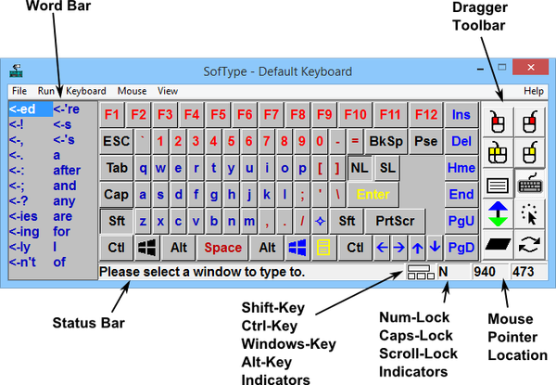Click the PgD key

point(461,248)
